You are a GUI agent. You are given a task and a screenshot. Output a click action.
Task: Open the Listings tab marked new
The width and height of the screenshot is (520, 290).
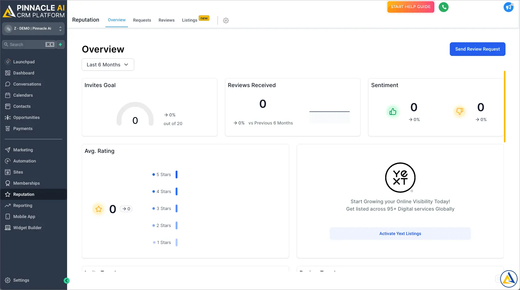tap(190, 20)
